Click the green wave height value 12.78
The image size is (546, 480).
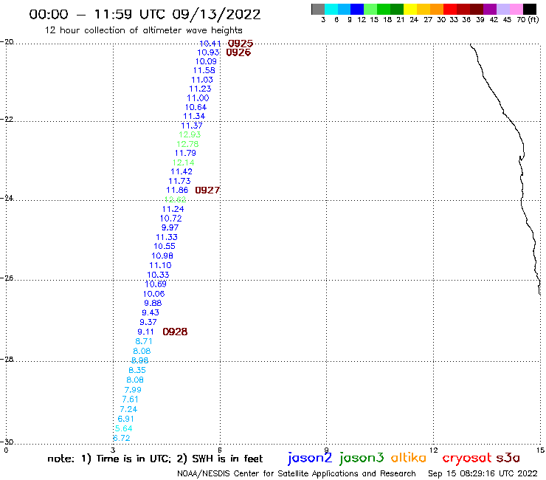187,144
